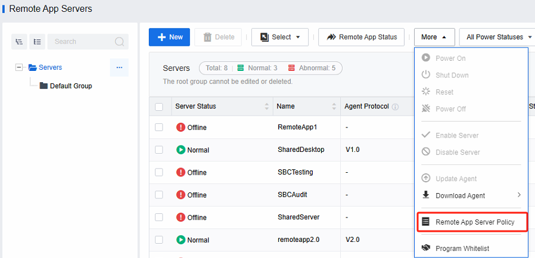The height and width of the screenshot is (258, 535).
Task: Choose Remote App Server Policy menu item
Action: coord(474,222)
